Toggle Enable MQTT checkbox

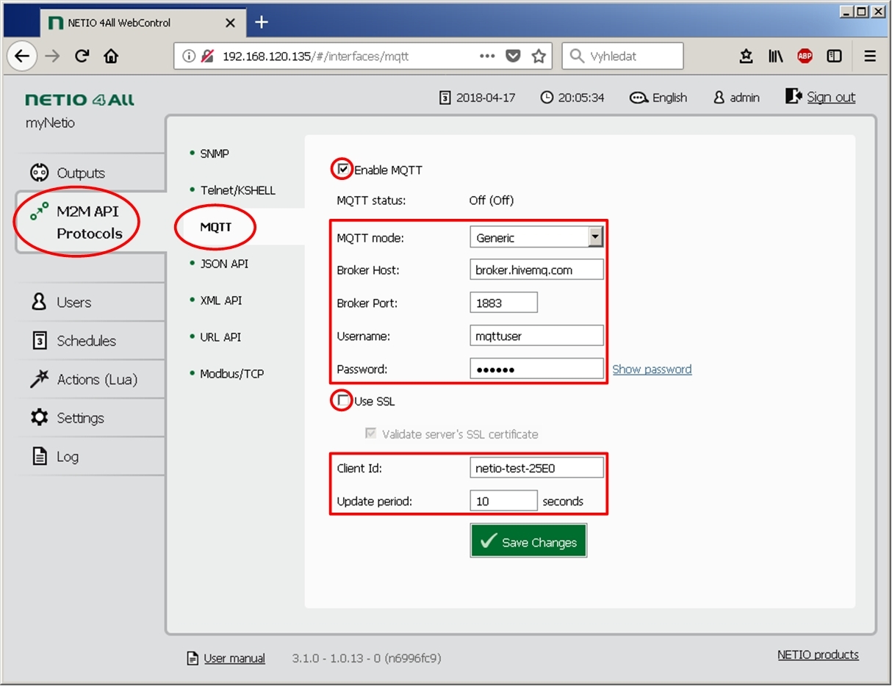[x=343, y=170]
